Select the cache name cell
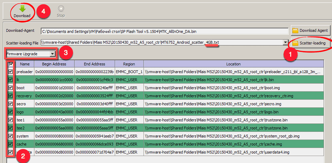332x163 pixels. coord(25,144)
